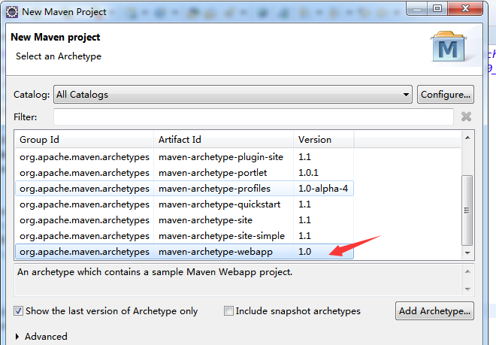This screenshot has width=496, height=345.
Task: Select the maven-archetype-quickstart row
Action: (184, 204)
